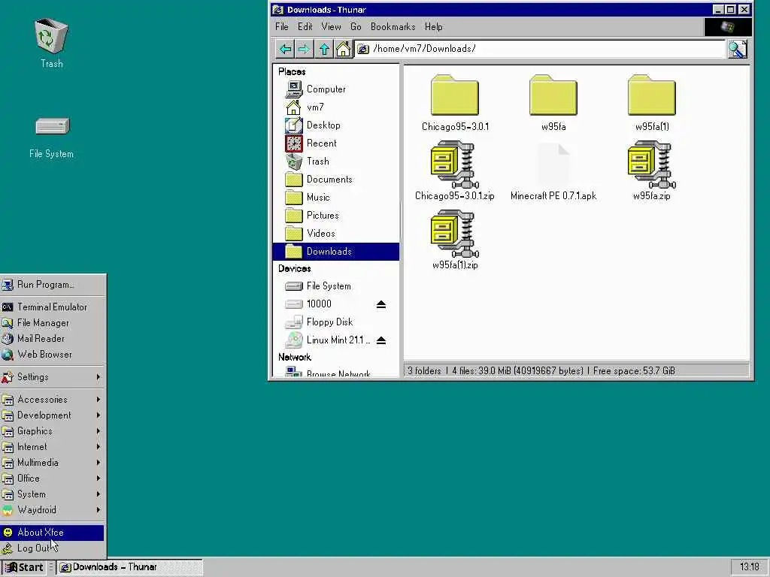Open the Help menu in Thunar
The height and width of the screenshot is (577, 770).
[434, 27]
